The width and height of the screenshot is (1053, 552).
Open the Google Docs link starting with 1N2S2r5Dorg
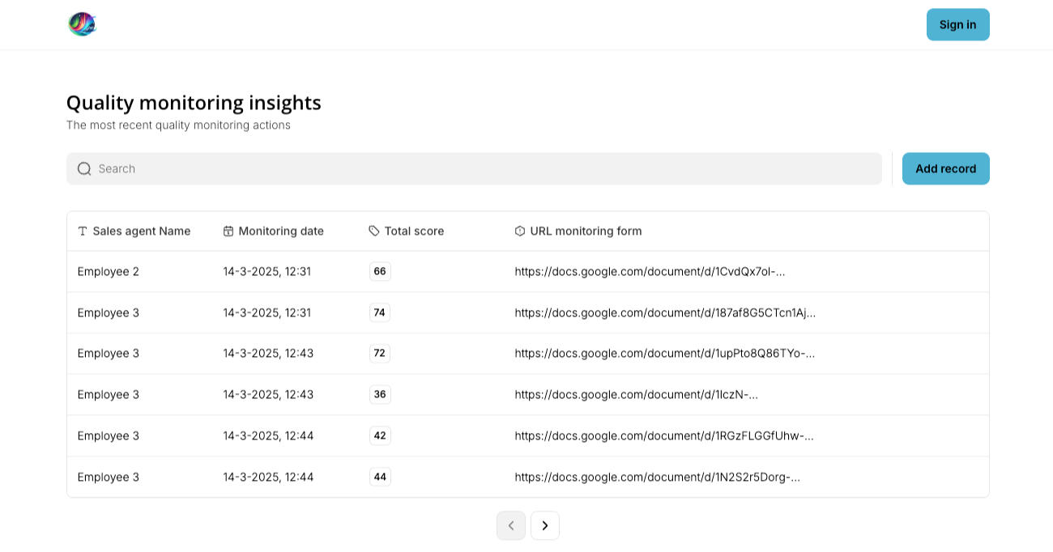click(x=657, y=478)
